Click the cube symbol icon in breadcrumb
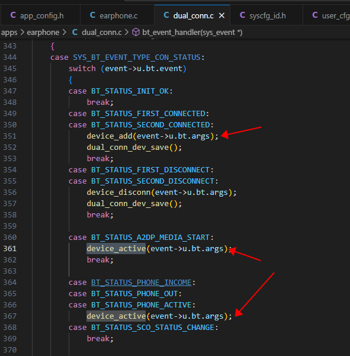This screenshot has width=350, height=356. (x=136, y=32)
